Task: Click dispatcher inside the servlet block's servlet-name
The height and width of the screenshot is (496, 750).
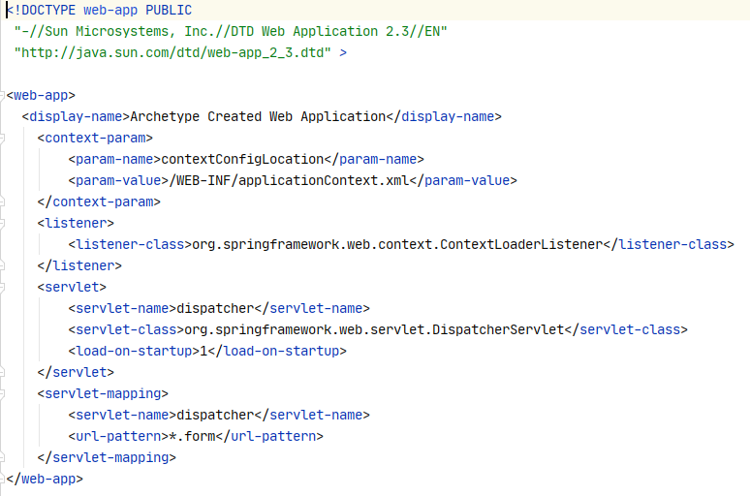Action: [x=215, y=308]
